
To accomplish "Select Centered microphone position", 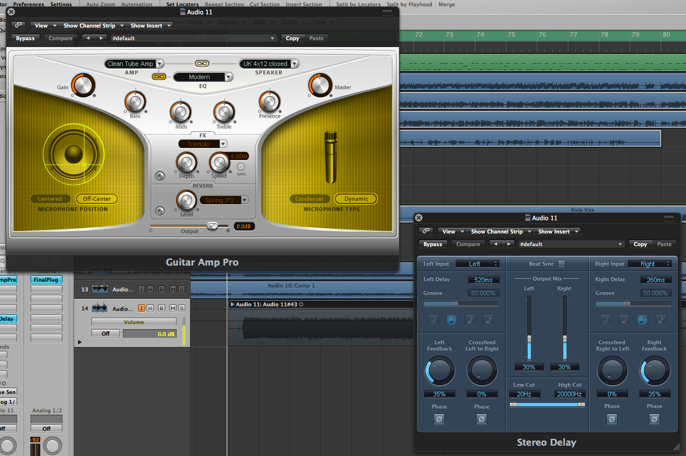I will (x=50, y=199).
